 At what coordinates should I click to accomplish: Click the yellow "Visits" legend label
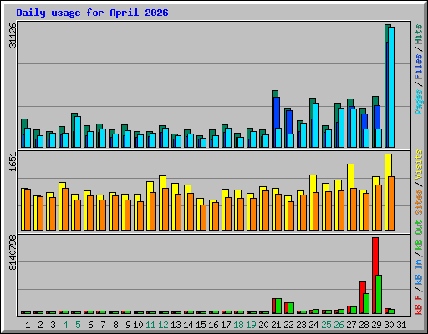(x=419, y=164)
